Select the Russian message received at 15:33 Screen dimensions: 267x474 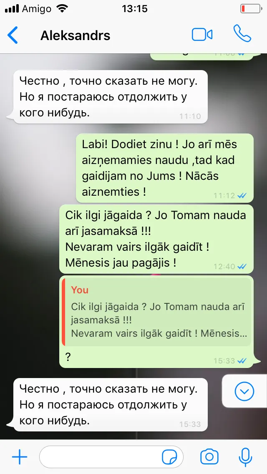(111, 404)
